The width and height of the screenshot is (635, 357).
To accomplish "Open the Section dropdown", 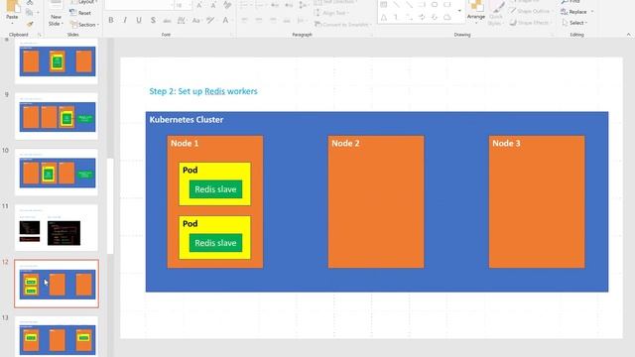I will (x=84, y=25).
